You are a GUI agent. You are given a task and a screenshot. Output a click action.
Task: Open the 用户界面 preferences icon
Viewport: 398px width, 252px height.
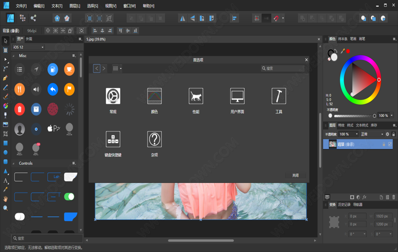coord(237,96)
